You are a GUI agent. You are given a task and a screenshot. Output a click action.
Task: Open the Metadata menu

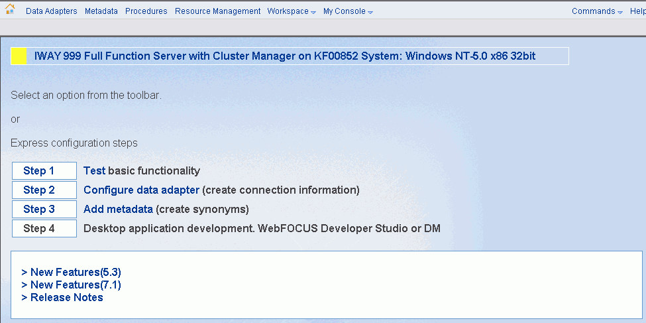click(101, 11)
